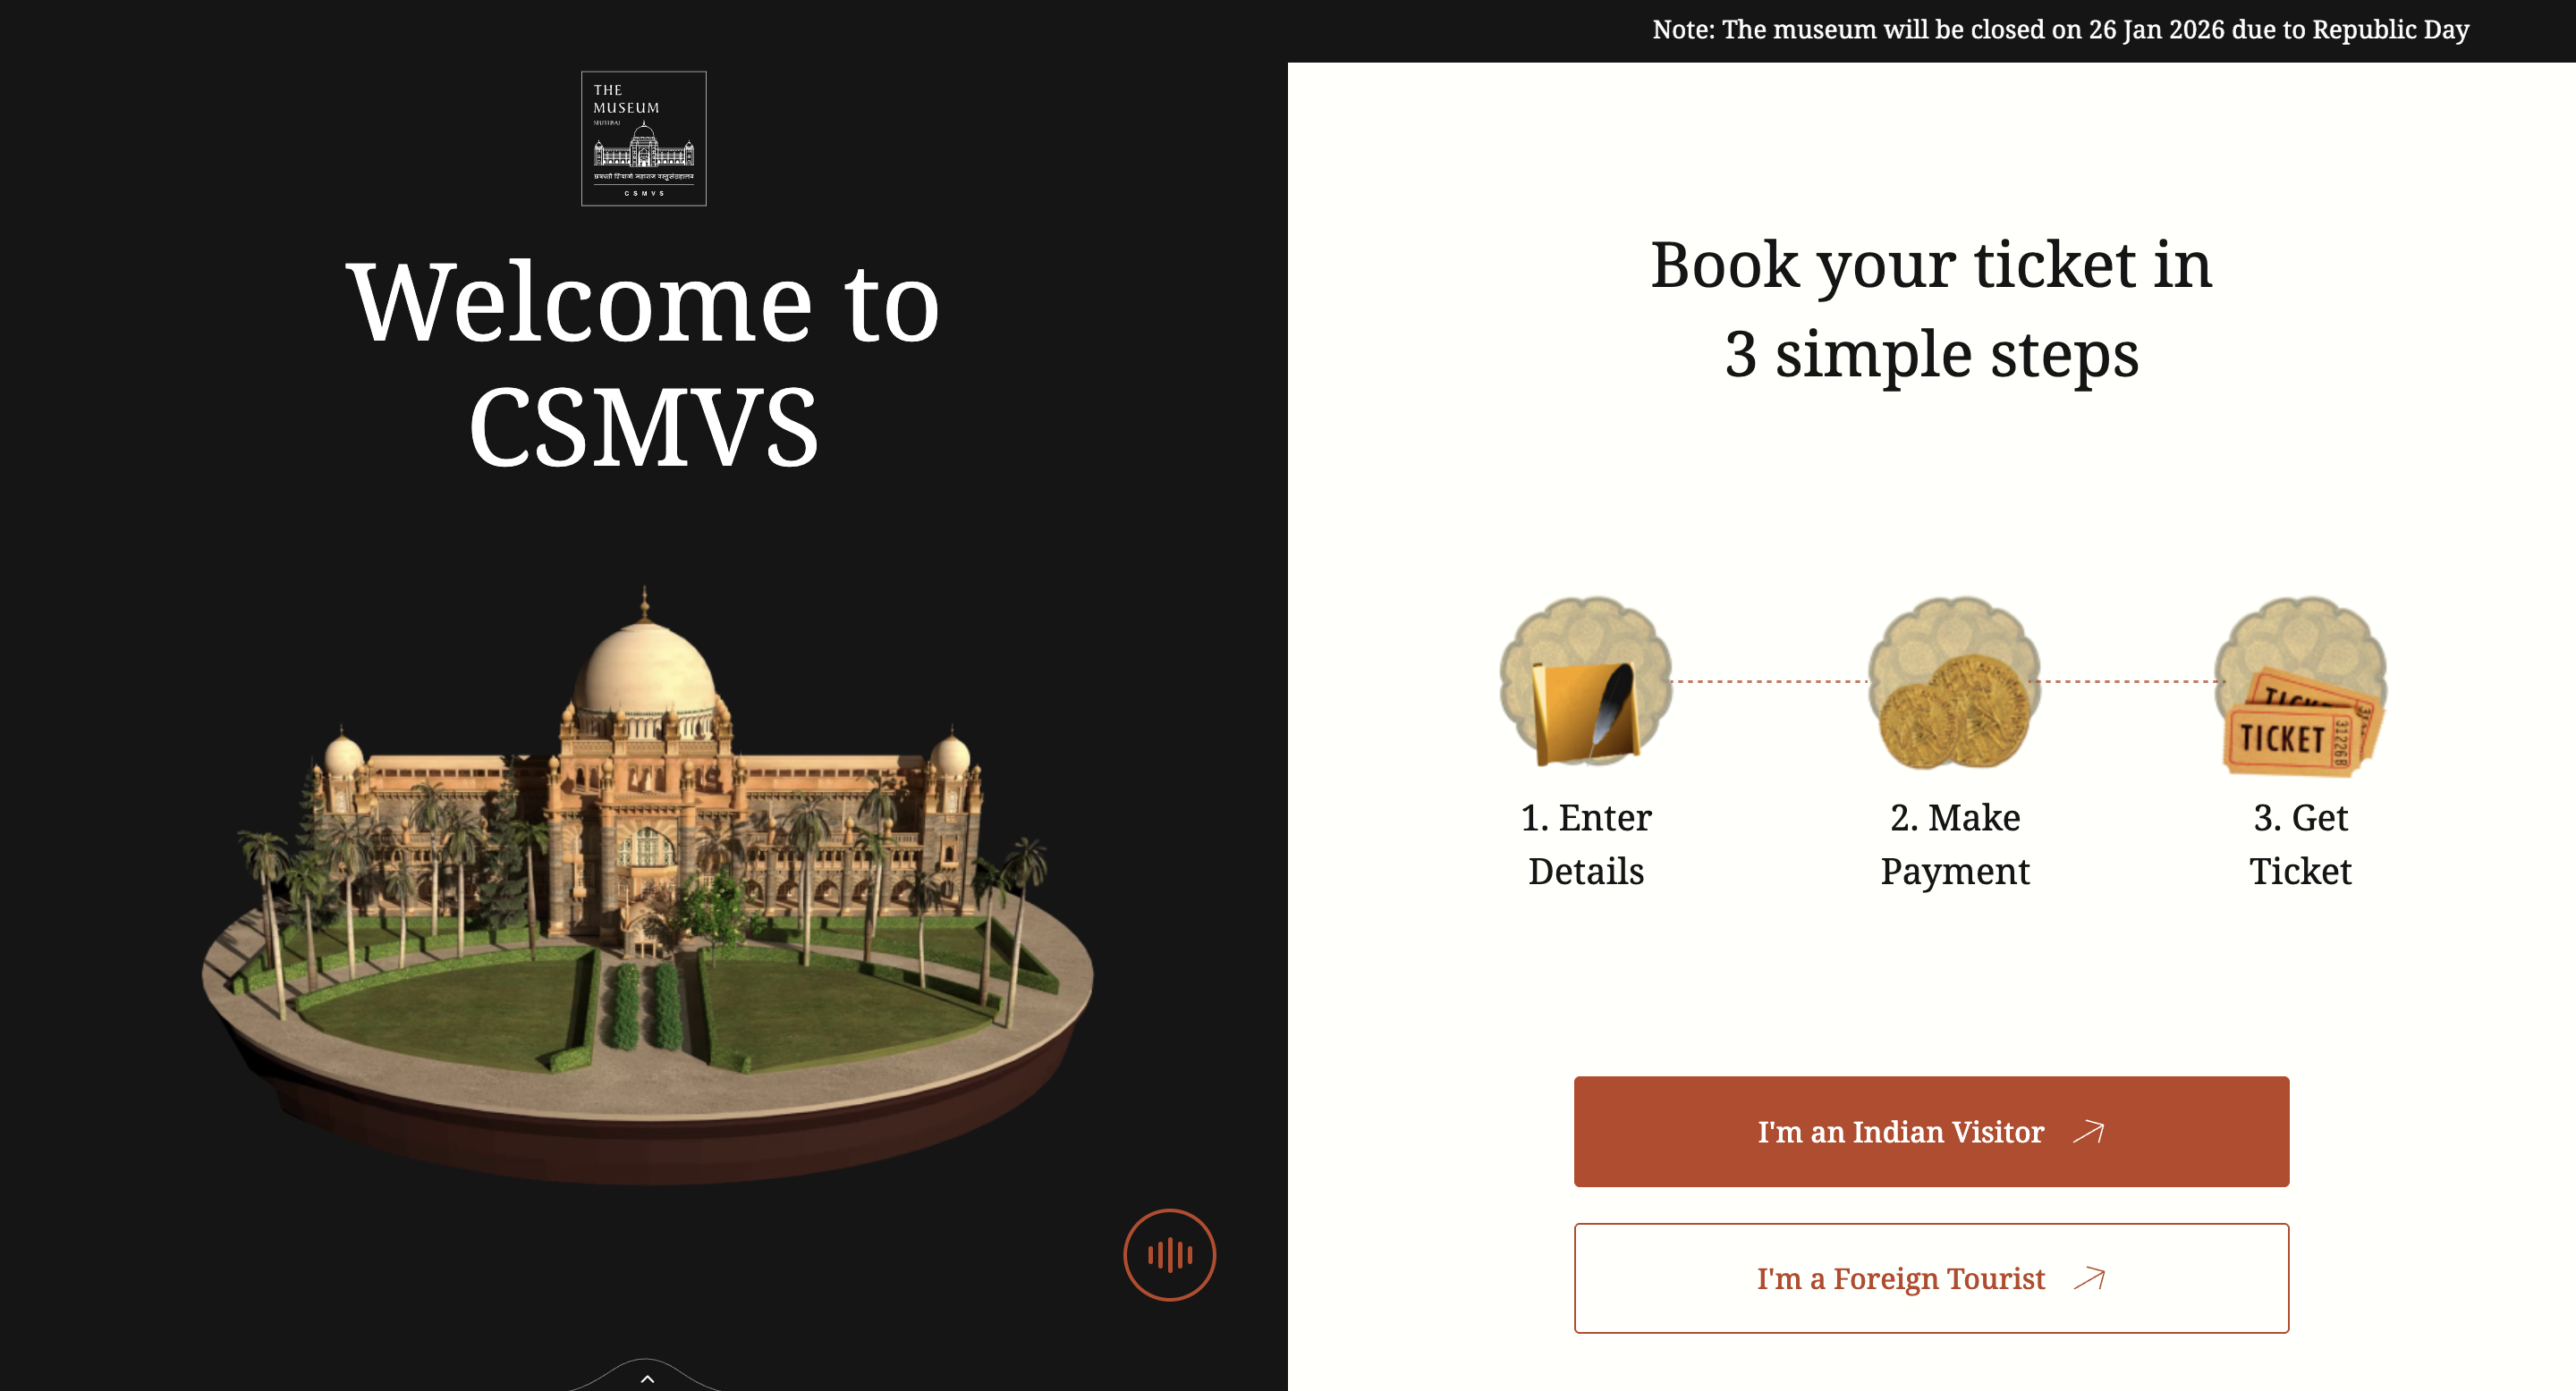Click the '1. Enter Details' step label
Viewport: 2576px width, 1391px height.
[x=1586, y=845]
